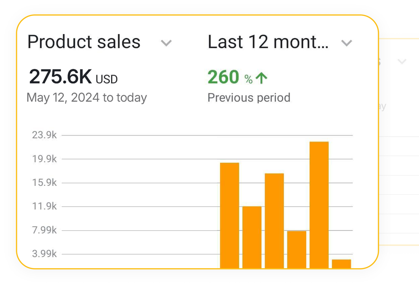Click the first orange bar from left
This screenshot has height=287, width=419.
[x=229, y=215]
